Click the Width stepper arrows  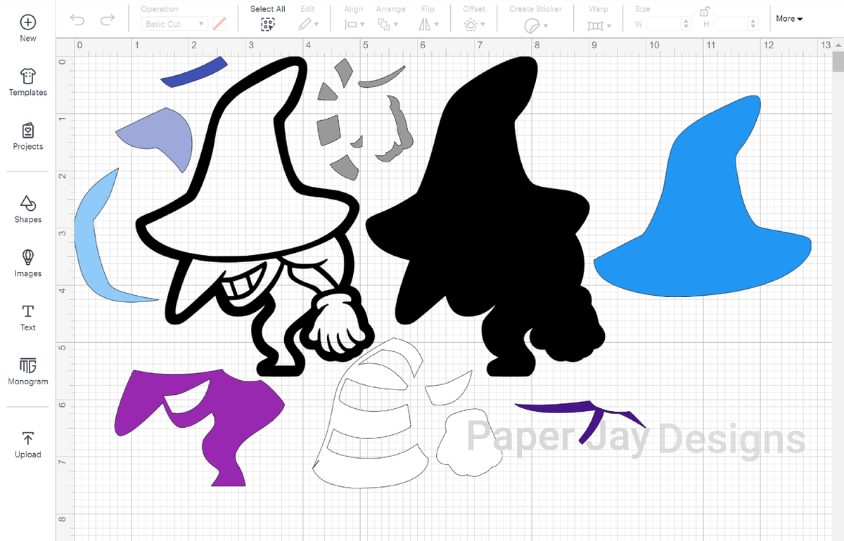[x=686, y=24]
